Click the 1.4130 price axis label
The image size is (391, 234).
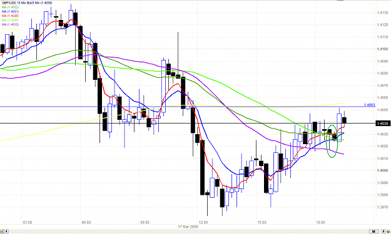[x=382, y=12]
